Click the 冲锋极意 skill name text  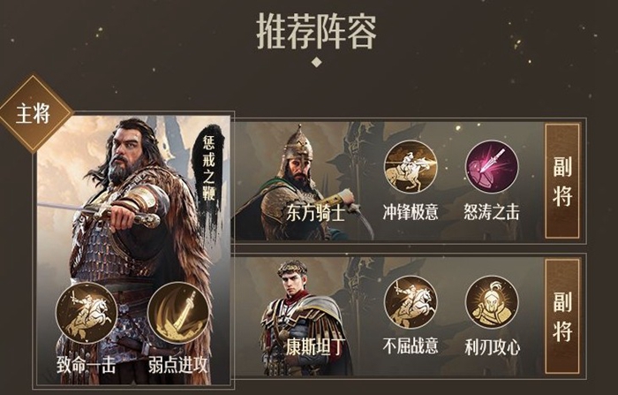(x=411, y=212)
